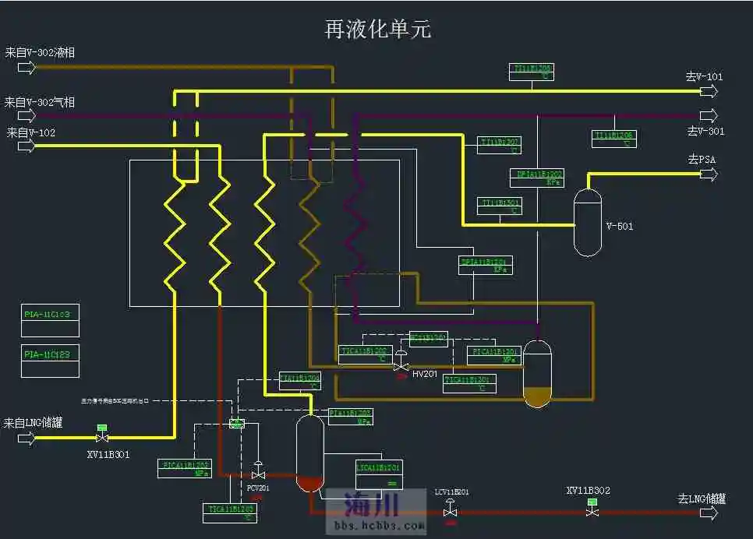
Task: Open the controller tag box above HV201
Action: [429, 339]
